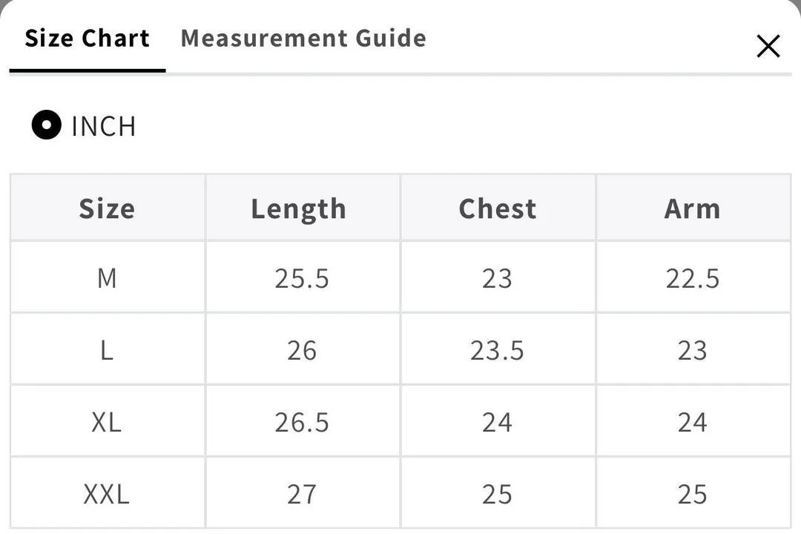Click the 26.5 length value for XL

tap(302, 422)
